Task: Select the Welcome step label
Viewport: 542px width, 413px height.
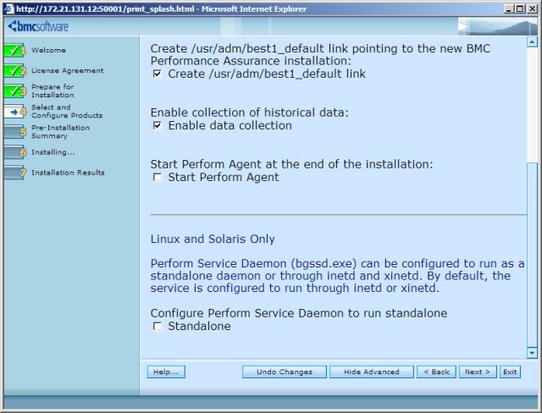Action: click(48, 50)
